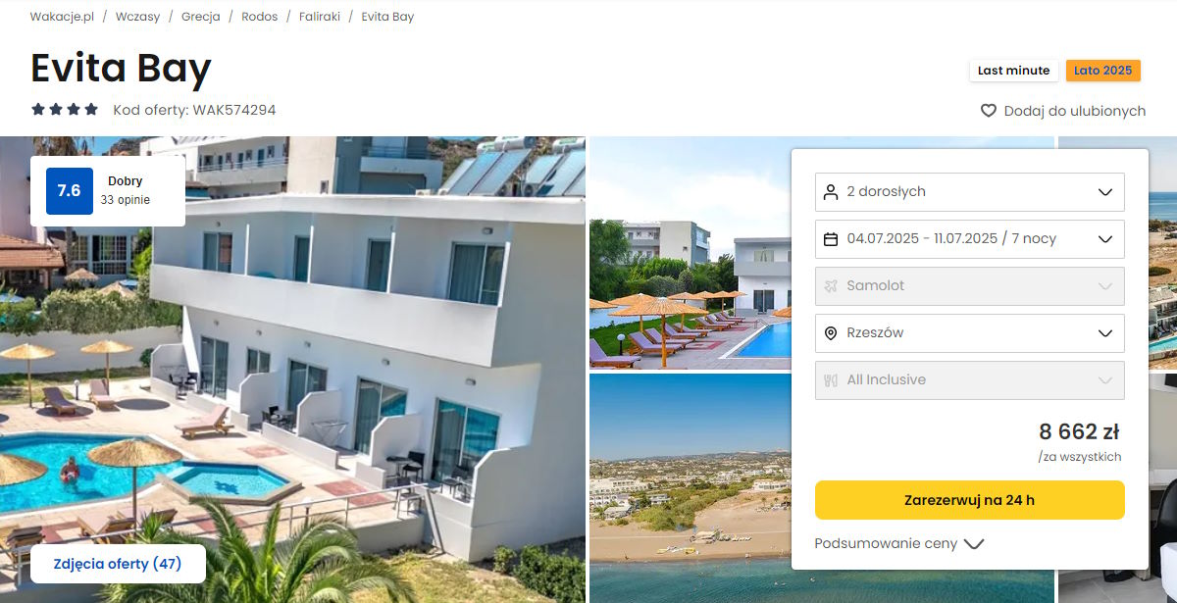Screen dimensions: 1177x603
Task: Open the 04.07.2025 - 11.07.2025 date selector
Action: click(x=970, y=238)
